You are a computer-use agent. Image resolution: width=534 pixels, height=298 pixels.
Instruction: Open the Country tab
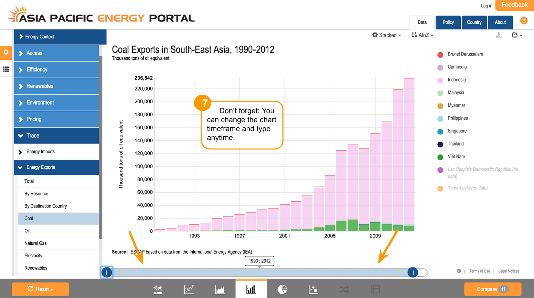point(474,22)
